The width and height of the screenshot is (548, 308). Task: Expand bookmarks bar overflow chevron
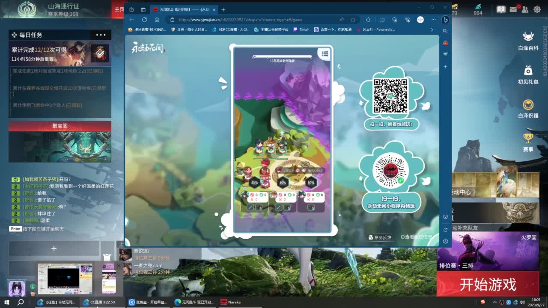click(432, 30)
